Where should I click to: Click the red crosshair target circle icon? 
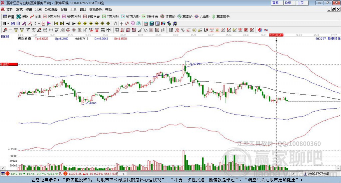coord(68,30)
